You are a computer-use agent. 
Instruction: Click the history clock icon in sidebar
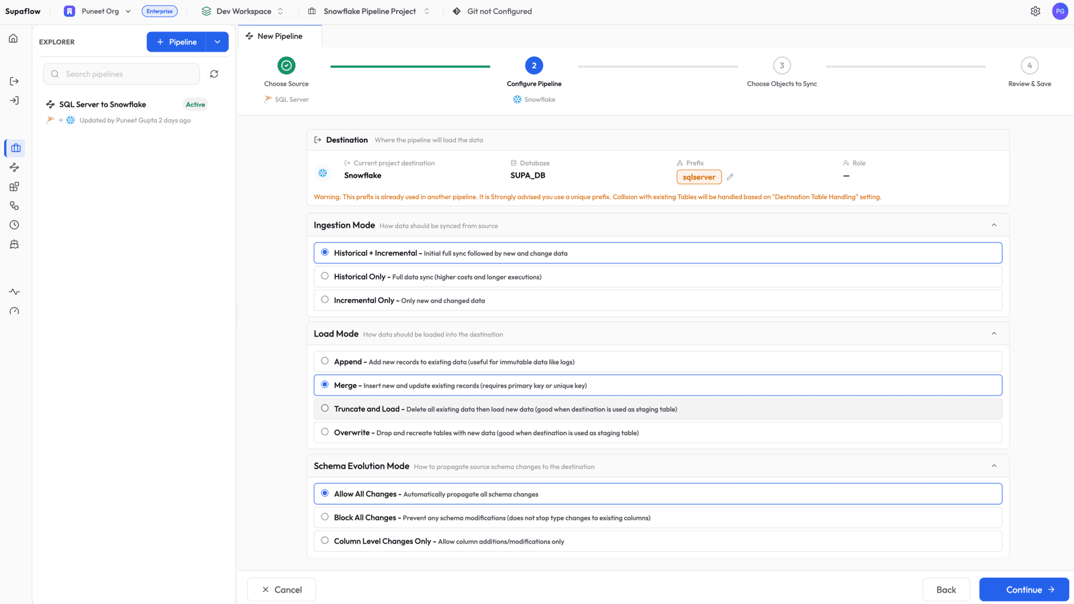13,225
